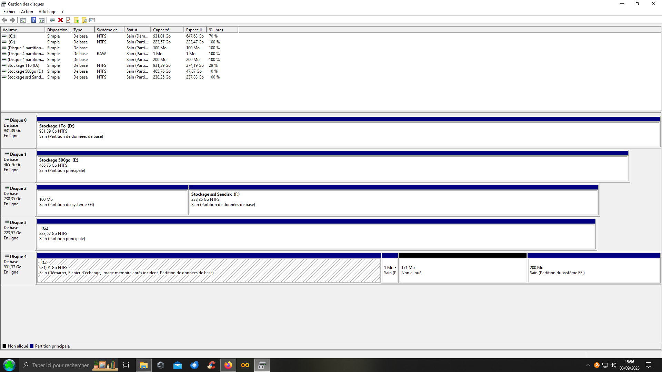Screen dimensions: 662x372
Task: Click the Forward arrow in toolbar
Action: 12,20
